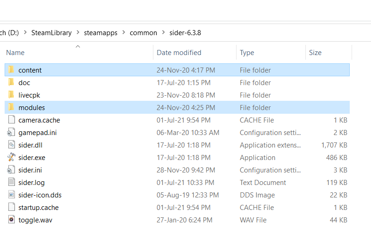Click date 05-Aug-19 12:33 PM

pyautogui.click(x=188, y=195)
